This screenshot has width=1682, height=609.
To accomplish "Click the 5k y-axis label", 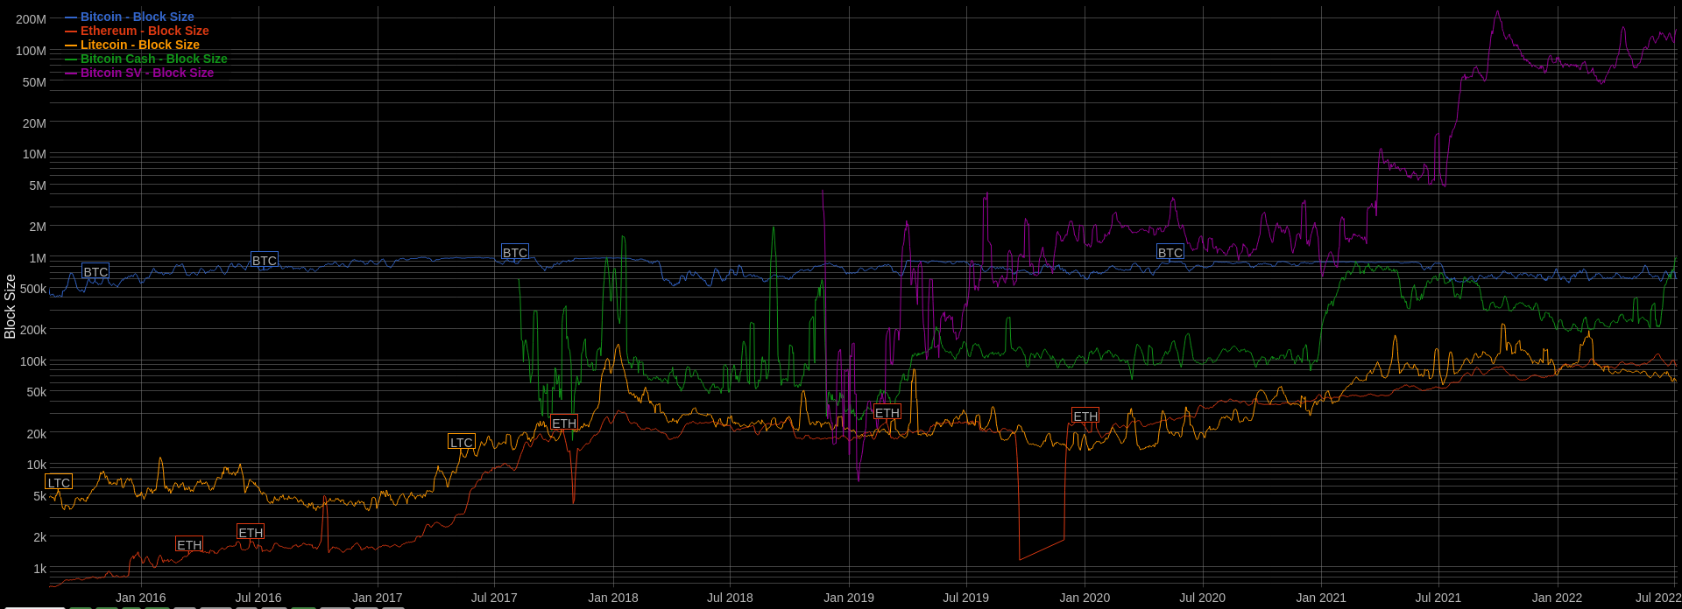I will 40,496.
